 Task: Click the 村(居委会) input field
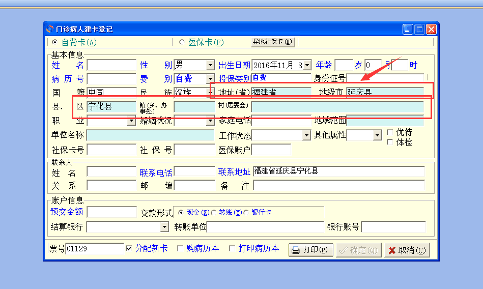click(337, 106)
